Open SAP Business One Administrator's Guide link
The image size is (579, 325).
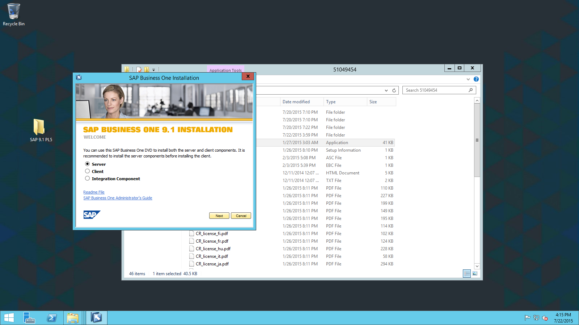[118, 198]
